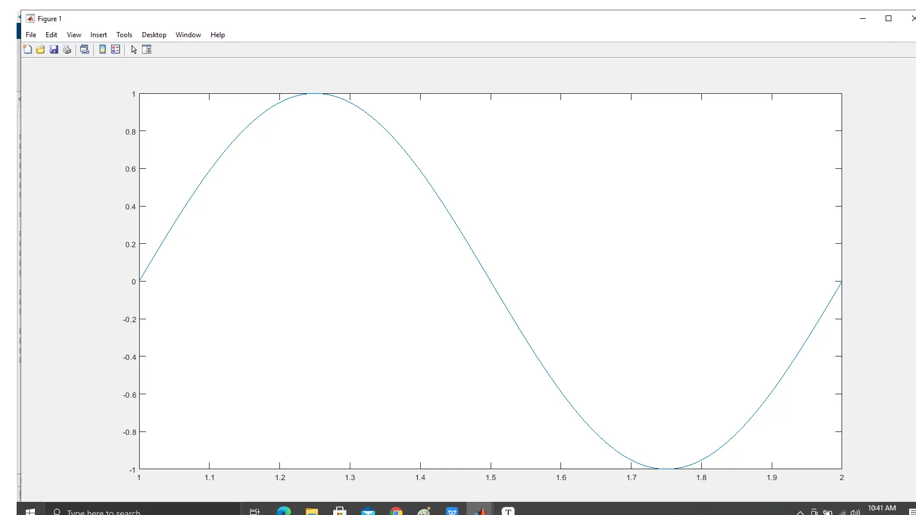The image size is (916, 515).
Task: Click the Open File folder icon
Action: (41, 49)
